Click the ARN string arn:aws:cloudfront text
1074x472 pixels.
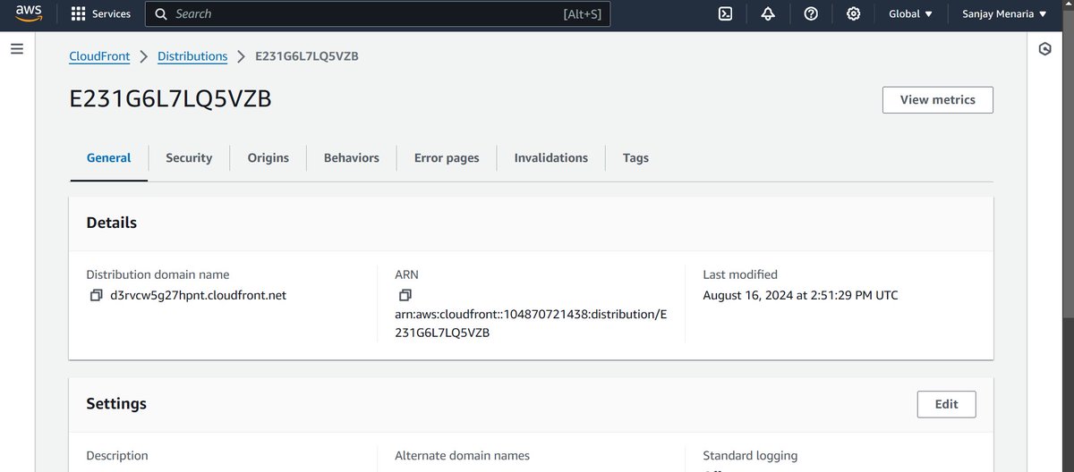coord(531,323)
